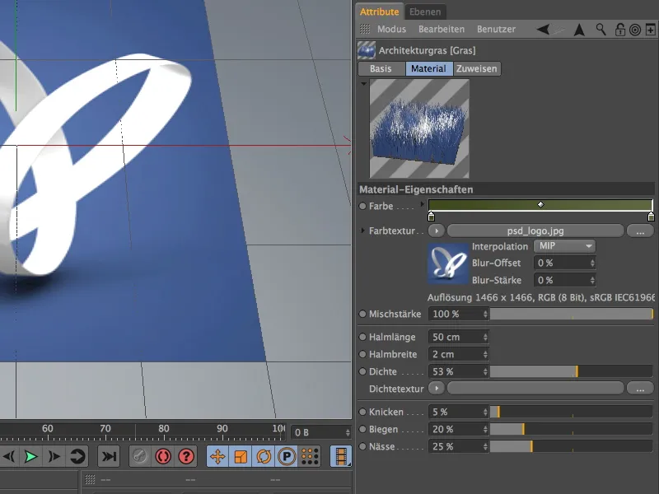Click the red record keyframe button
This screenshot has height=494, width=659.
tap(163, 457)
